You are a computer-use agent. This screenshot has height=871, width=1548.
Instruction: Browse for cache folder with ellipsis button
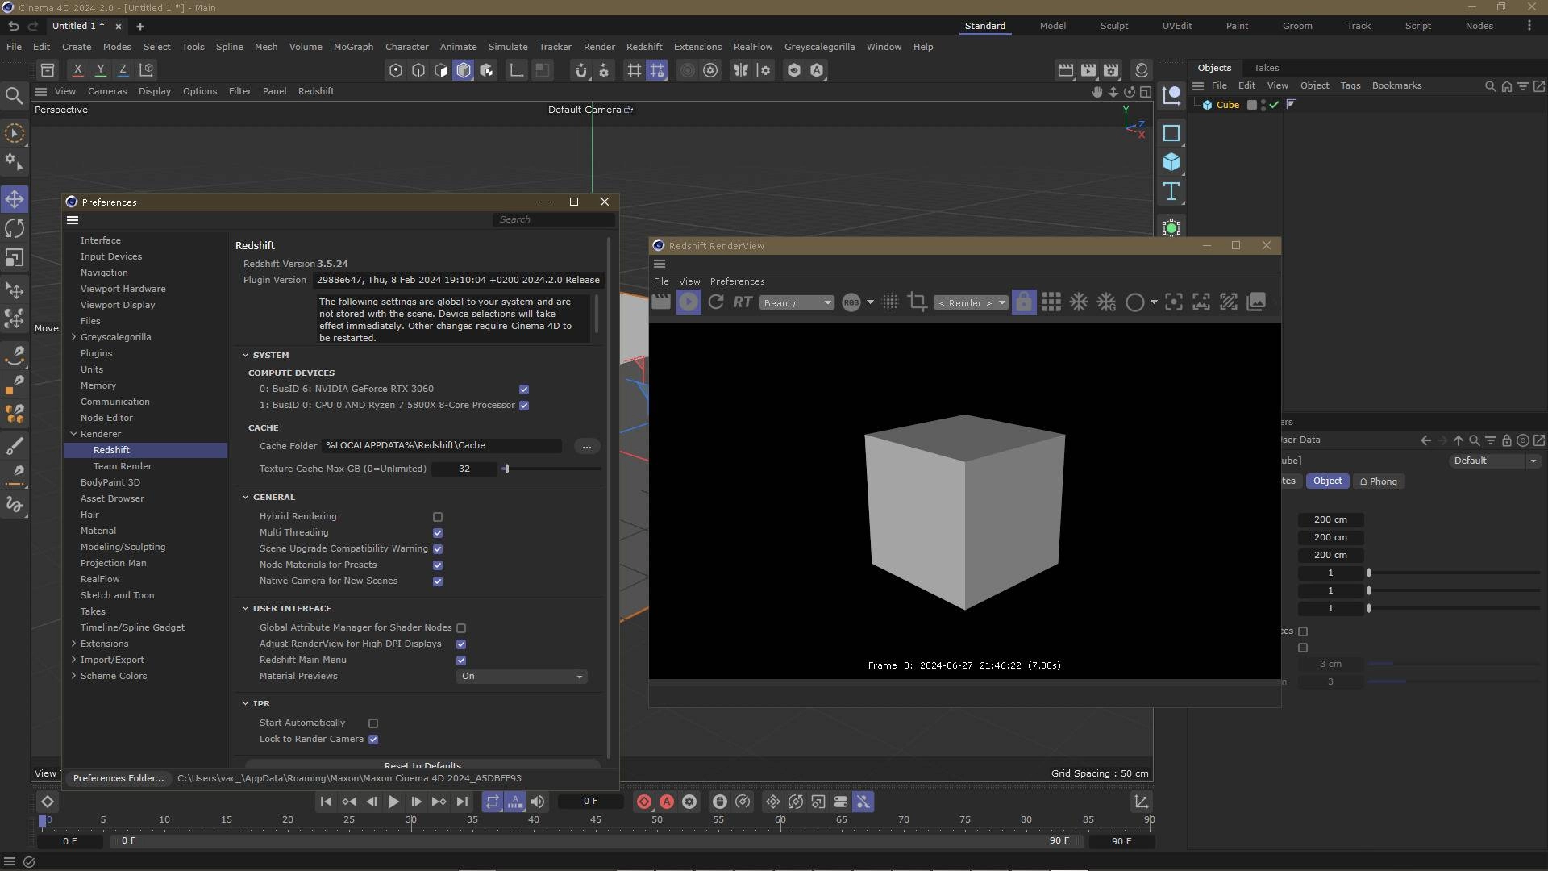click(587, 446)
